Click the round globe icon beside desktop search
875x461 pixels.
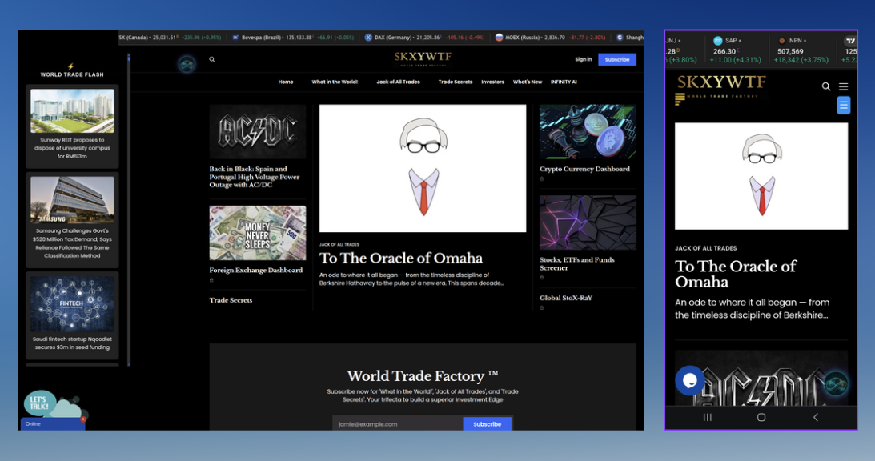pyautogui.click(x=187, y=65)
